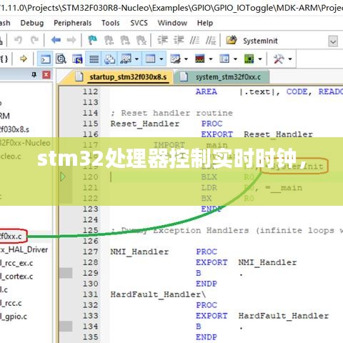Navigate backwards with the blue left arrow
Screen dimensions: 343x343
[x=56, y=40]
